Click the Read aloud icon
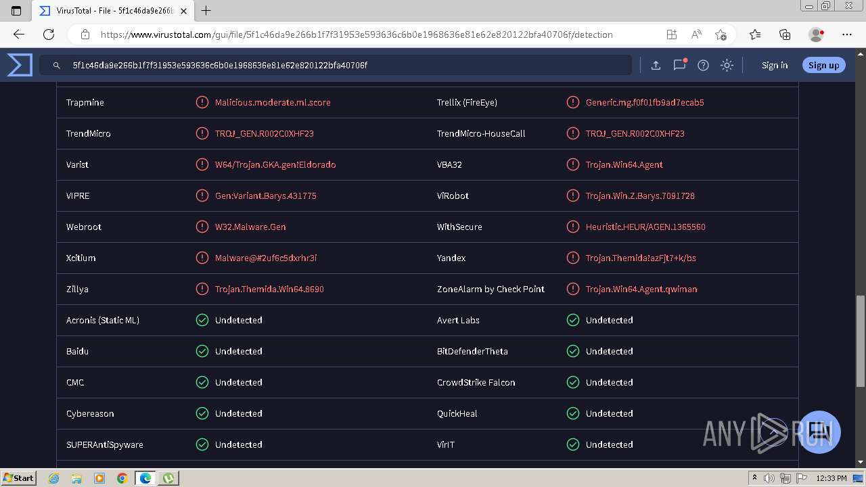Viewport: 866px width, 487px height. tap(696, 34)
